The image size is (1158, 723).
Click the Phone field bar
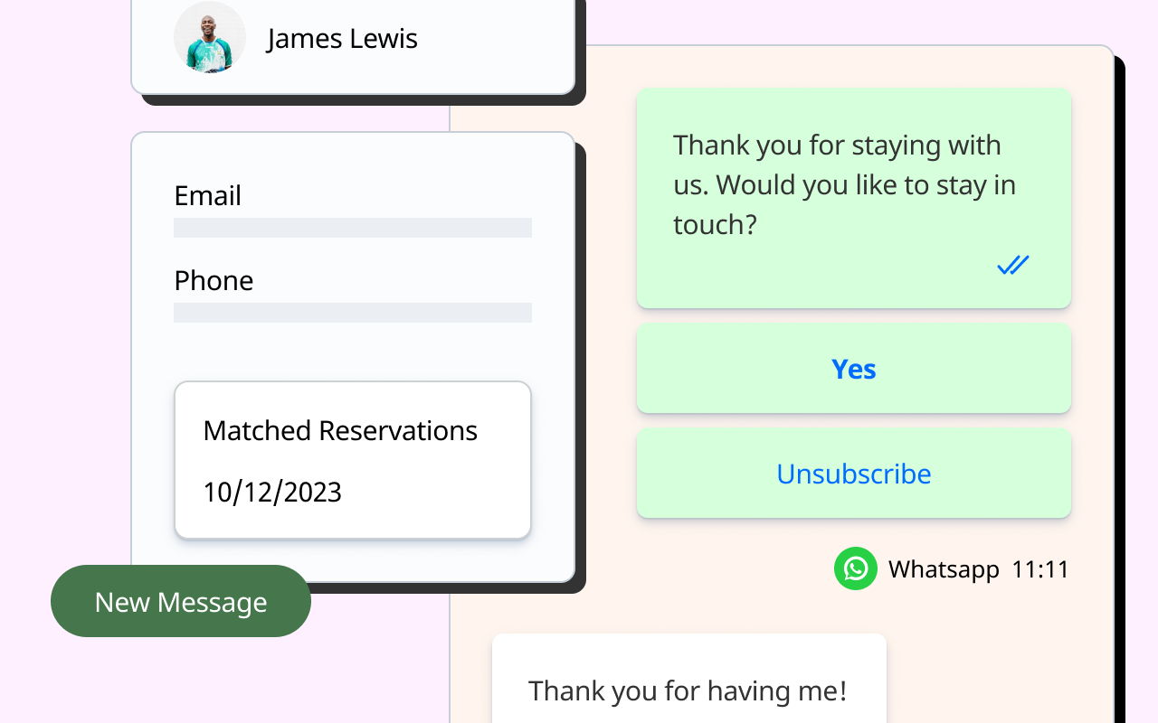pyautogui.click(x=352, y=313)
